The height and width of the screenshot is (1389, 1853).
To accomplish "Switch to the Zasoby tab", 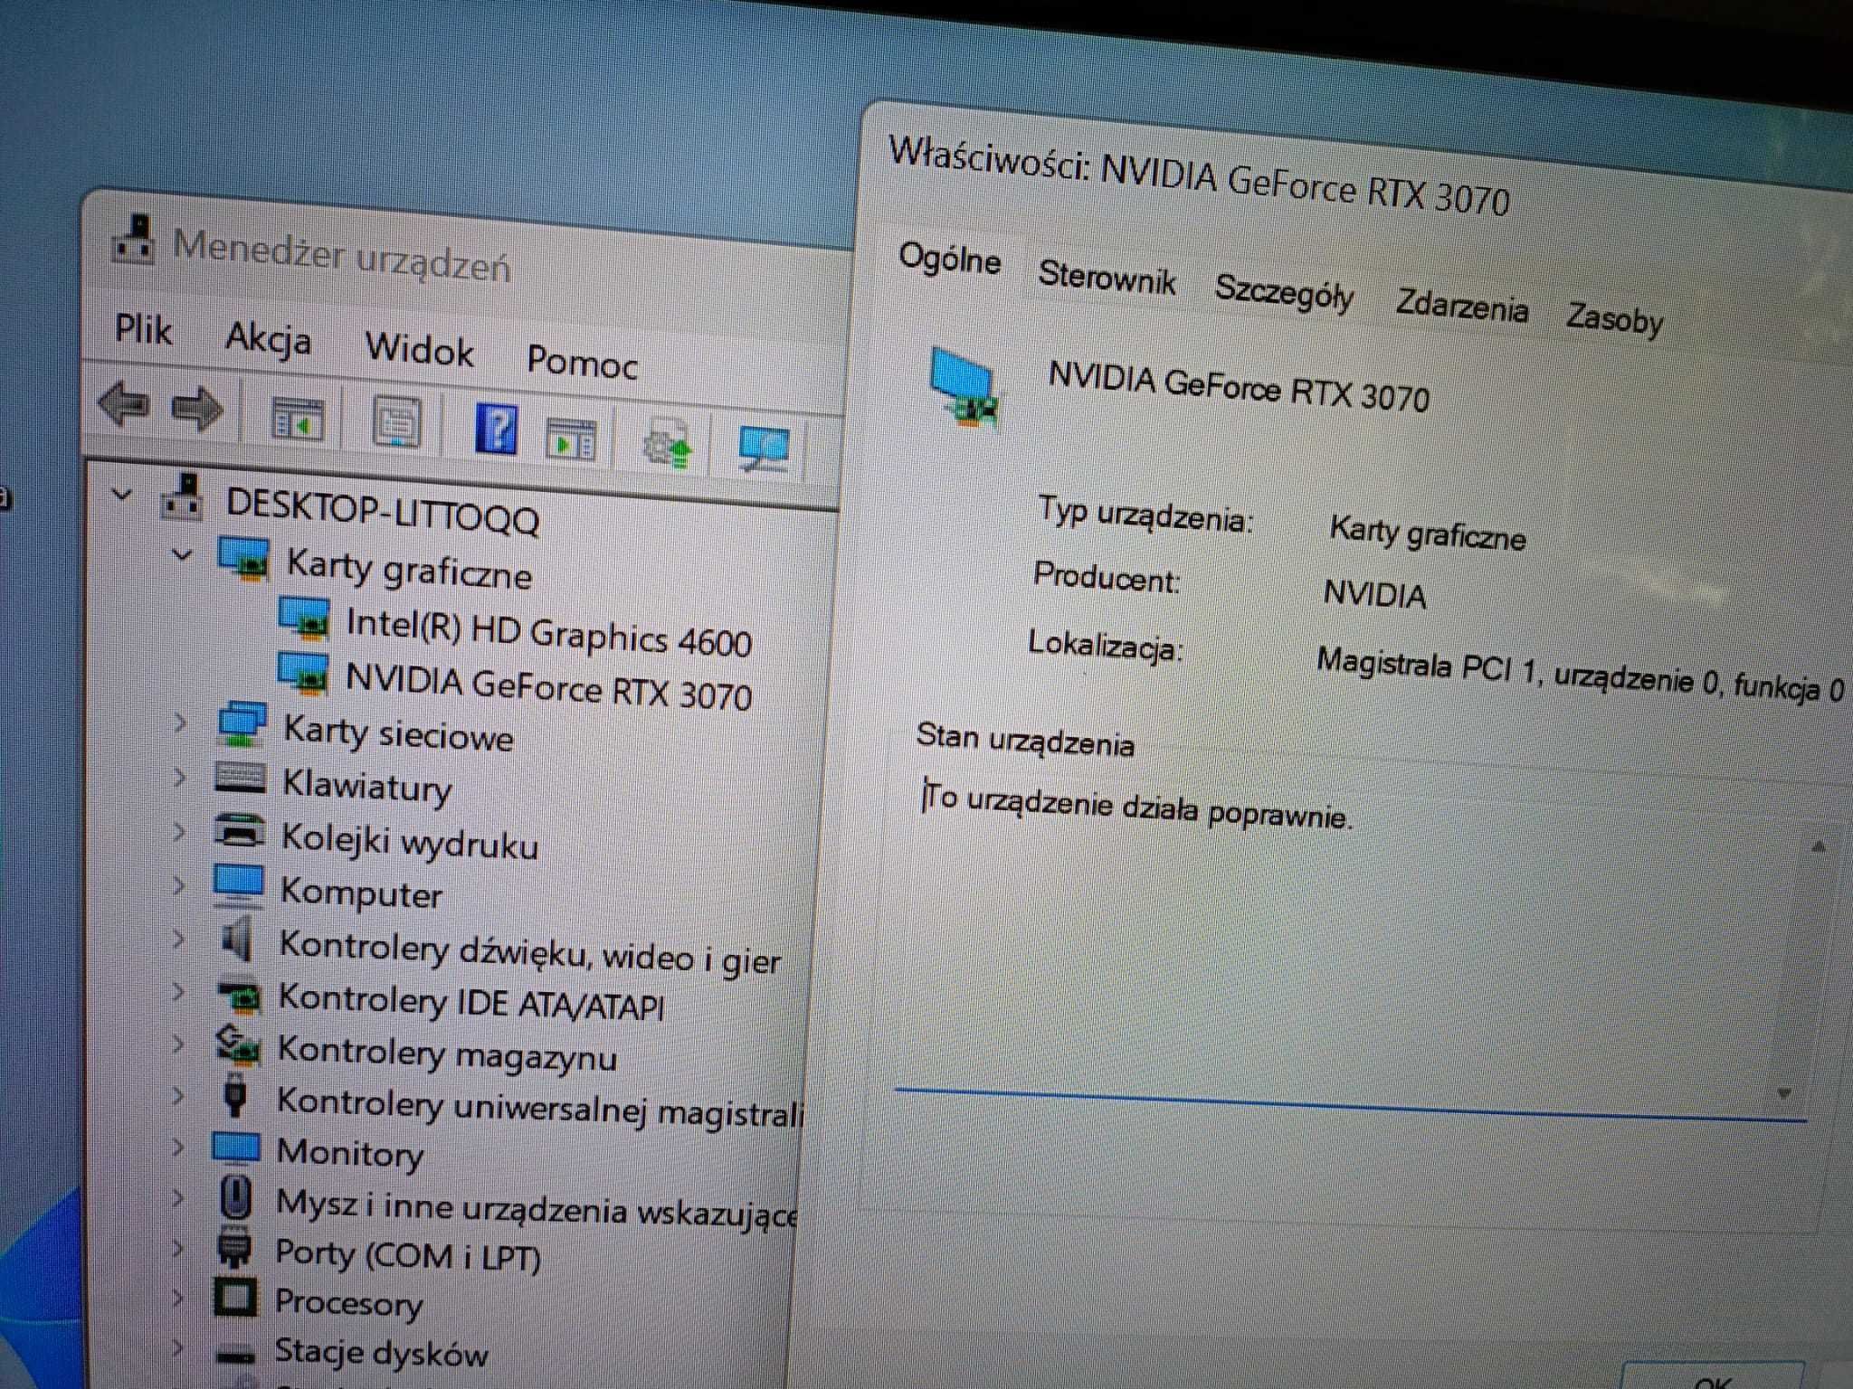I will (1615, 318).
